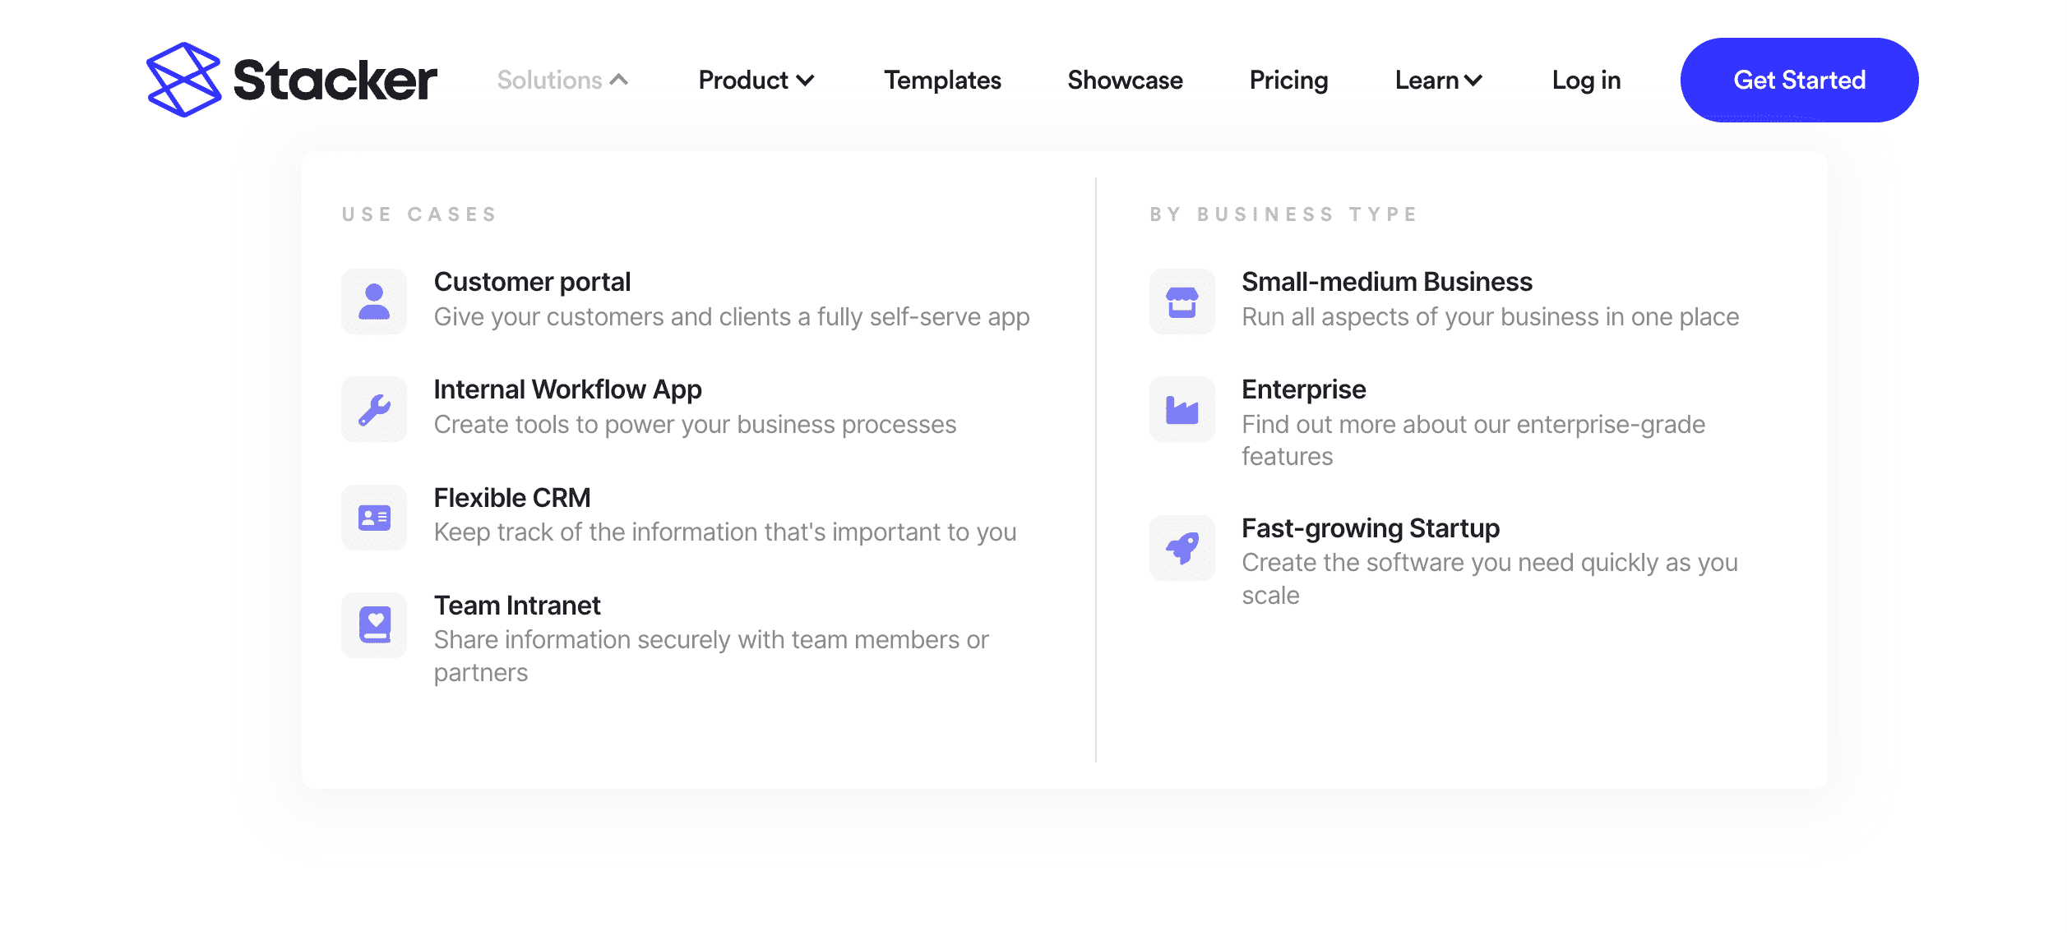The image size is (2067, 935).
Task: Expand the Product dropdown menu
Action: pos(756,80)
